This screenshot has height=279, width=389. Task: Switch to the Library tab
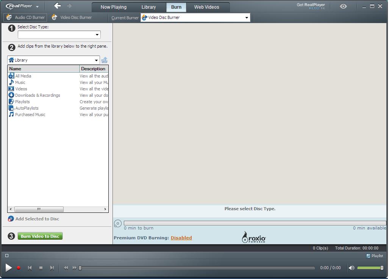[148, 7]
